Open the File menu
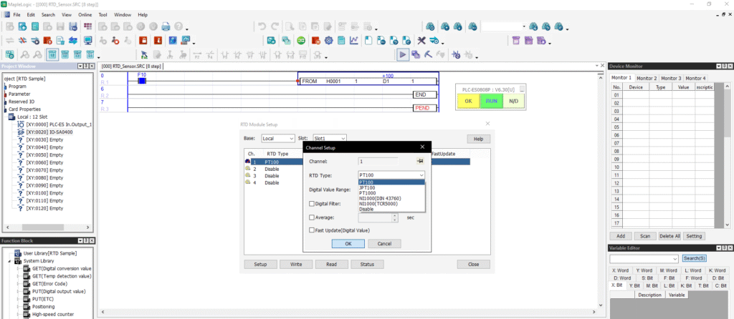Viewport: 734px width, 319px height. [17, 15]
